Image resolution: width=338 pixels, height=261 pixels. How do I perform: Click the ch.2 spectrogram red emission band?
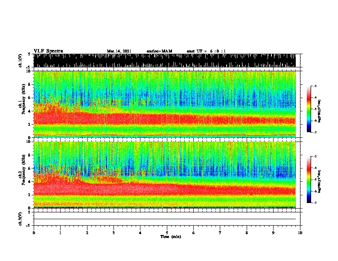pos(164,189)
